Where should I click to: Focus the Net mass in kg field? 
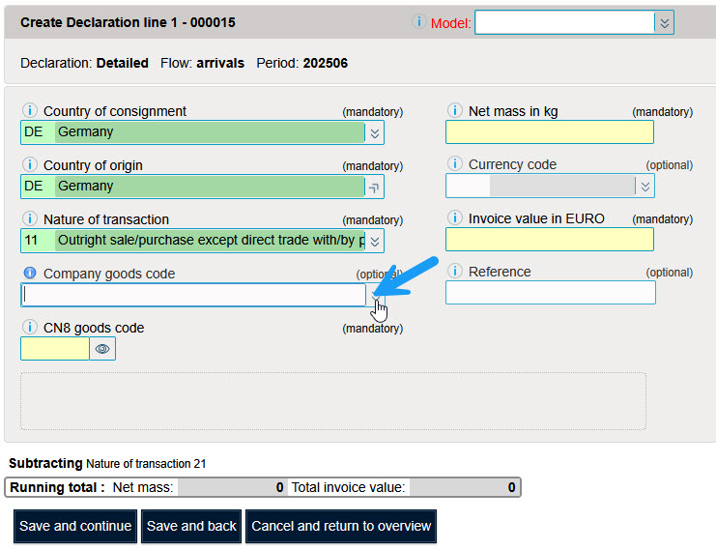point(549,132)
